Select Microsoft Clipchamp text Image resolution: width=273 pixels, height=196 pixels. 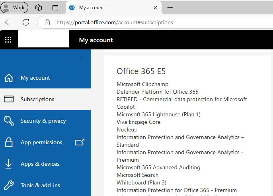coord(142,84)
